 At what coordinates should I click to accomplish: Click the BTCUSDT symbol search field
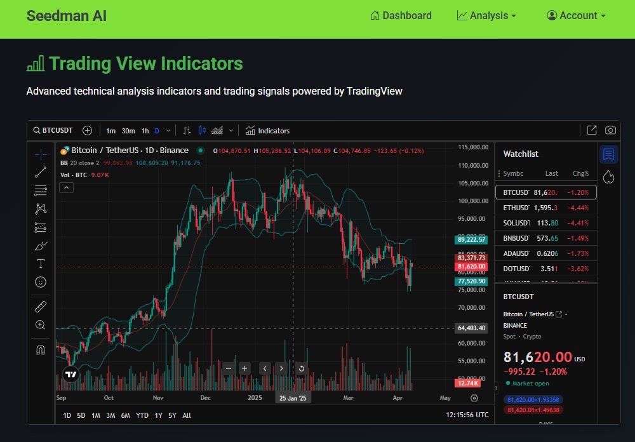(x=53, y=130)
